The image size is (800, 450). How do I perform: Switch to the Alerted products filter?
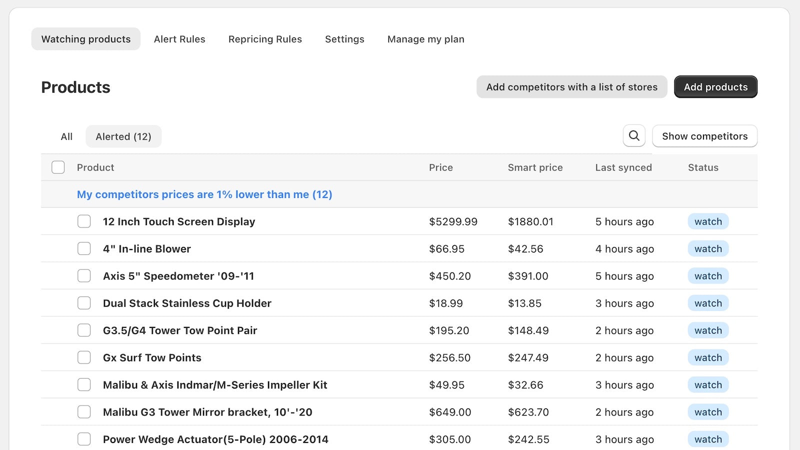click(x=123, y=136)
